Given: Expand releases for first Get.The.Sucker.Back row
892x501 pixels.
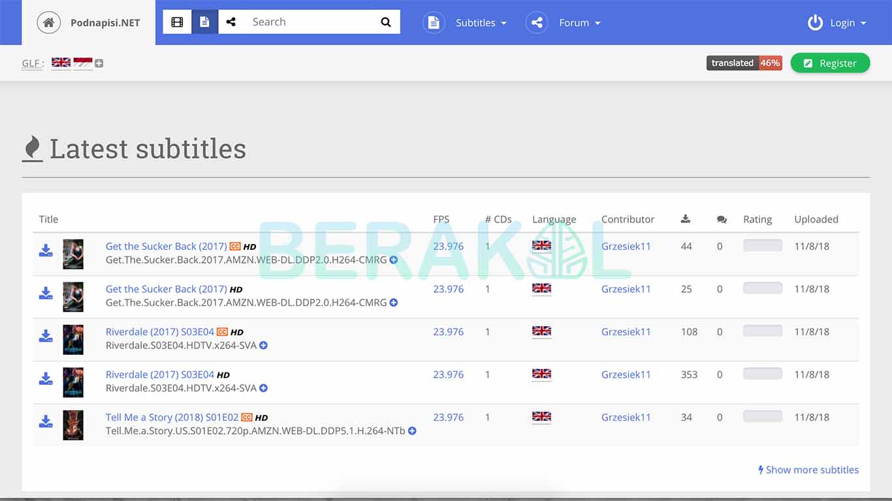Looking at the screenshot, I should (394, 260).
